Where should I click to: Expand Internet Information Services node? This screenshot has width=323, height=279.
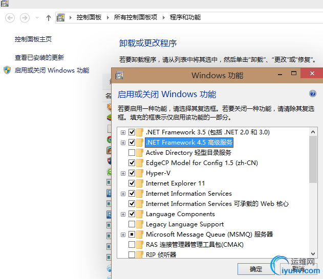point(123,194)
